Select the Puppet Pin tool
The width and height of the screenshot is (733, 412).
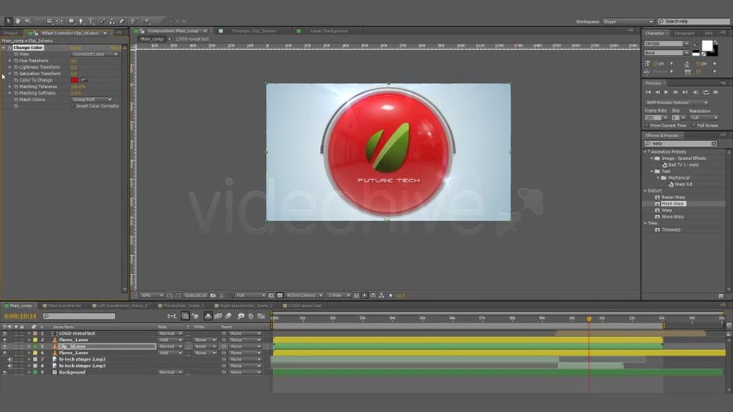(x=147, y=21)
